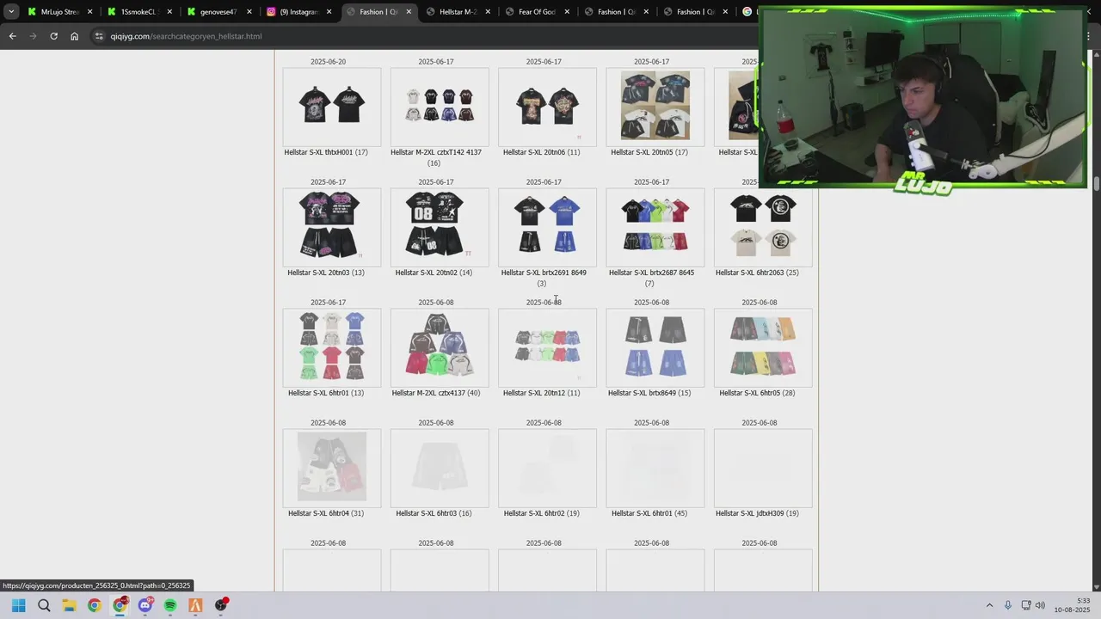
Task: Open the black app with red badge
Action: click(221, 605)
